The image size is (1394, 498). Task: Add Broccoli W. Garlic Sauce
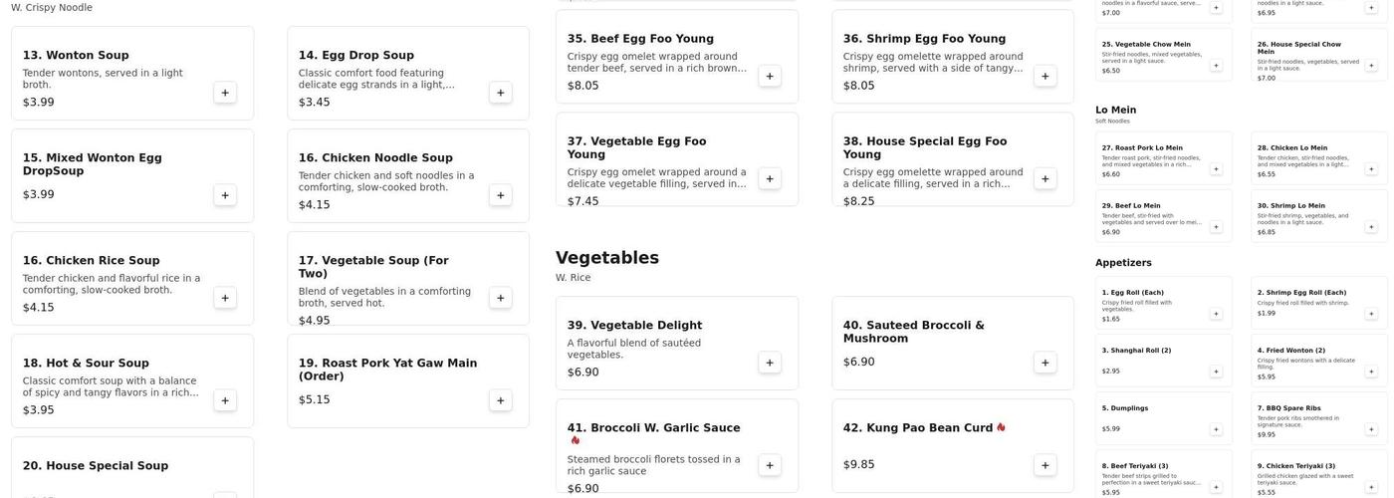point(770,465)
